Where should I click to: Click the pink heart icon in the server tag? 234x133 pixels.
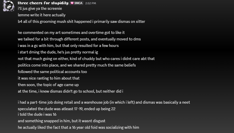72,3
